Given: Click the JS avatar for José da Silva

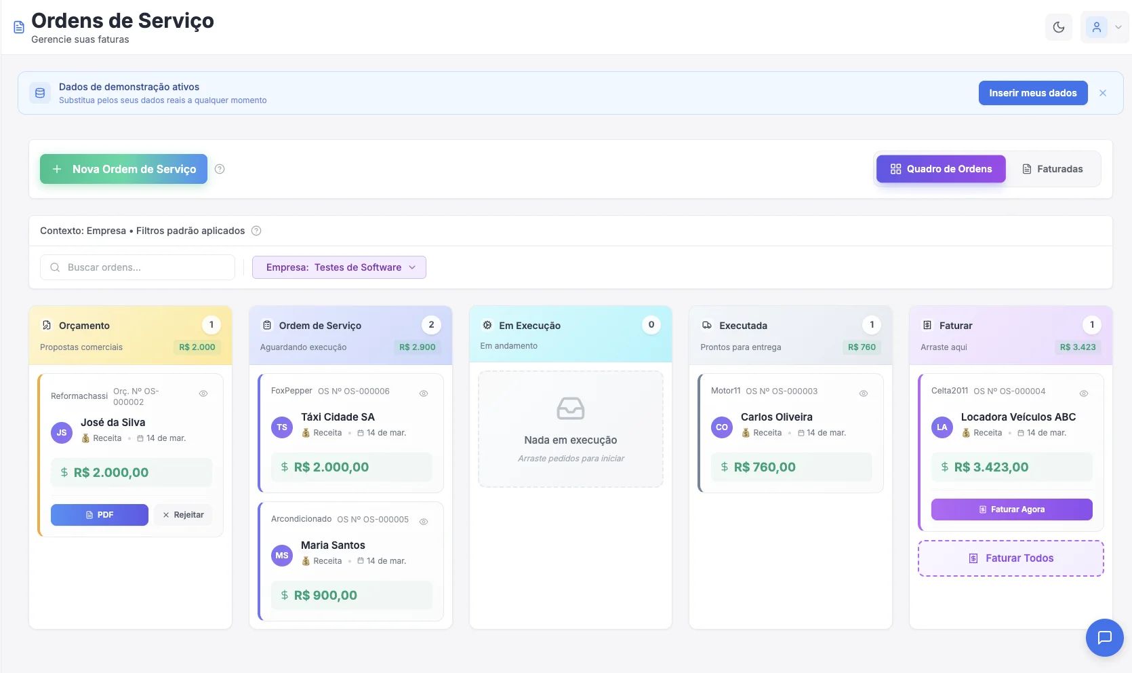Looking at the screenshot, I should tap(62, 433).
